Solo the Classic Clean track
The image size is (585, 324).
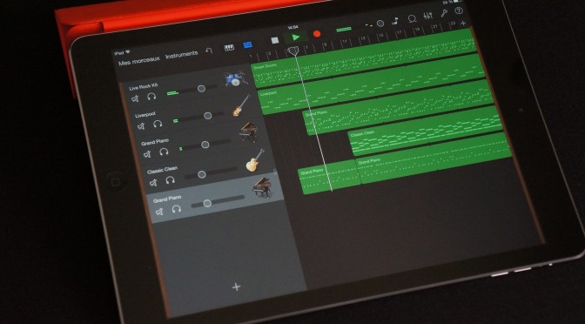point(170,180)
